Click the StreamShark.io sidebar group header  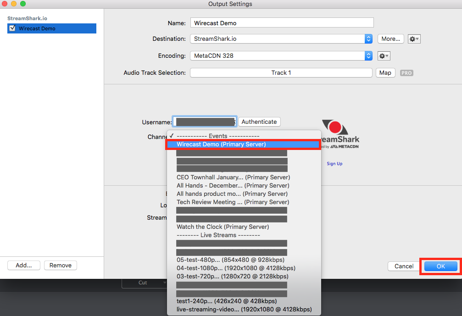point(27,18)
